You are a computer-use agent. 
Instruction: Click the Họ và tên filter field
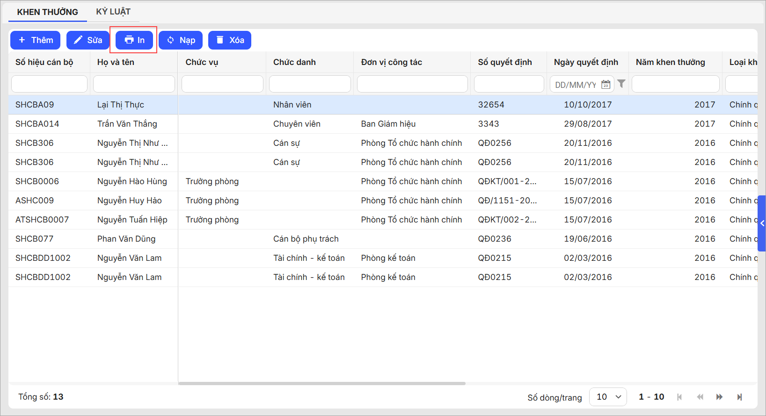click(134, 84)
